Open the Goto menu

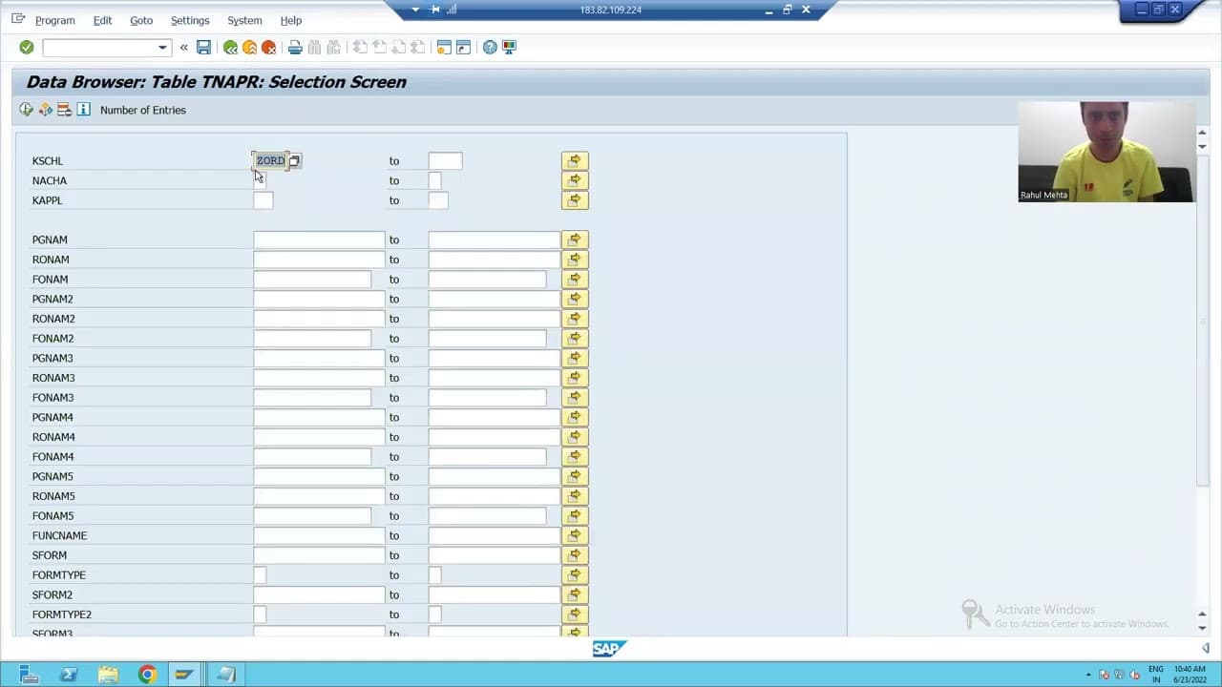[141, 20]
